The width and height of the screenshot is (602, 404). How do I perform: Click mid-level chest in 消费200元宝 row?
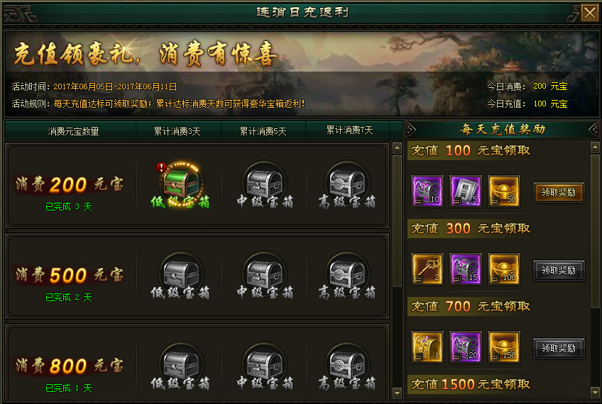[265, 182]
